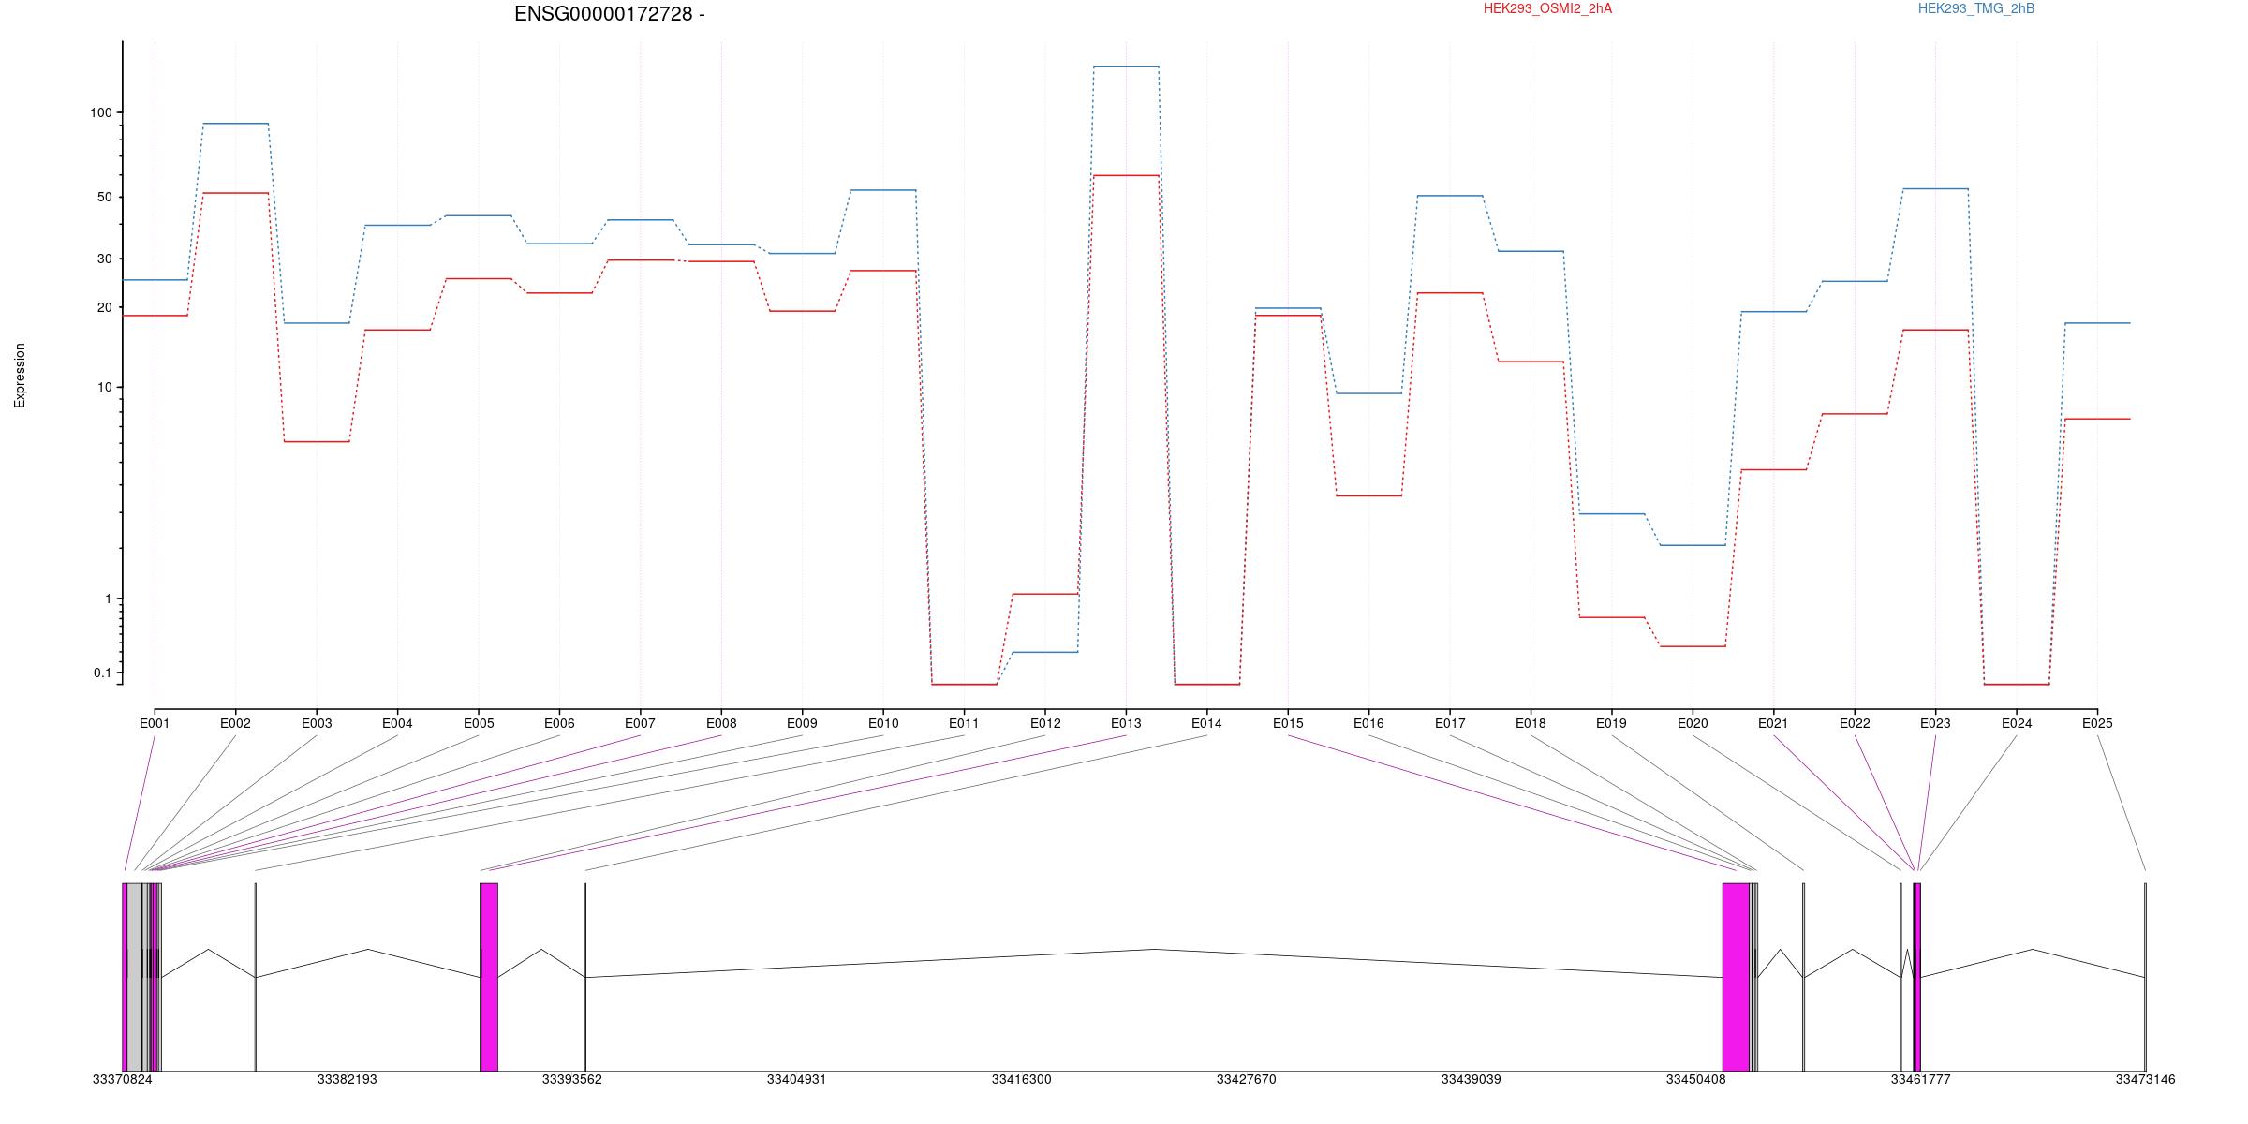Click the blue E025 expression segment
Viewport: 2248px width, 1124px height.
(x=2097, y=323)
